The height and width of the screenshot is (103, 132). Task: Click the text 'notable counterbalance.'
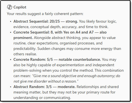(80, 60)
